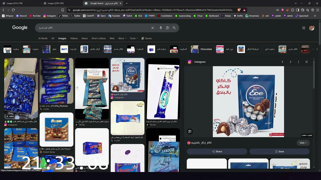
Task: Open the Google apps grid
Action: (x=304, y=28)
